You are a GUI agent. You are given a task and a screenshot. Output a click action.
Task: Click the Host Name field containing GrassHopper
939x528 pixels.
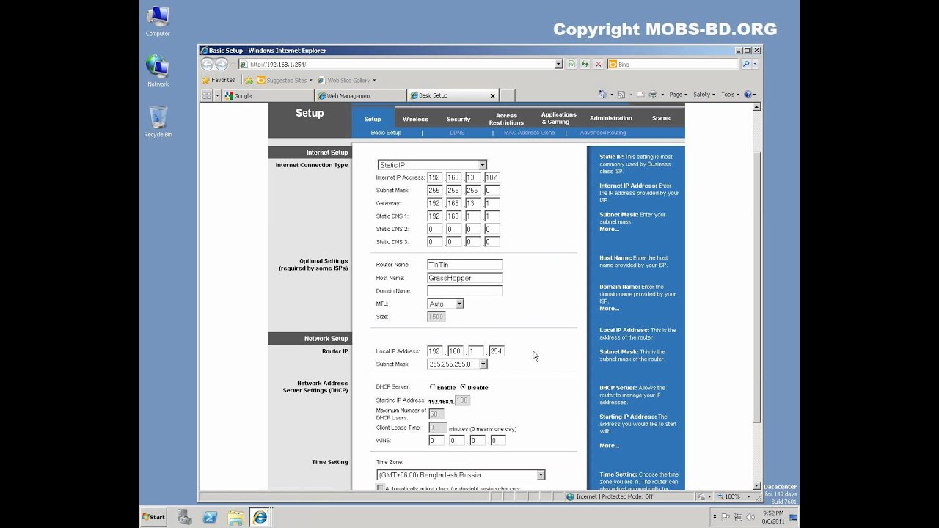[x=464, y=278]
